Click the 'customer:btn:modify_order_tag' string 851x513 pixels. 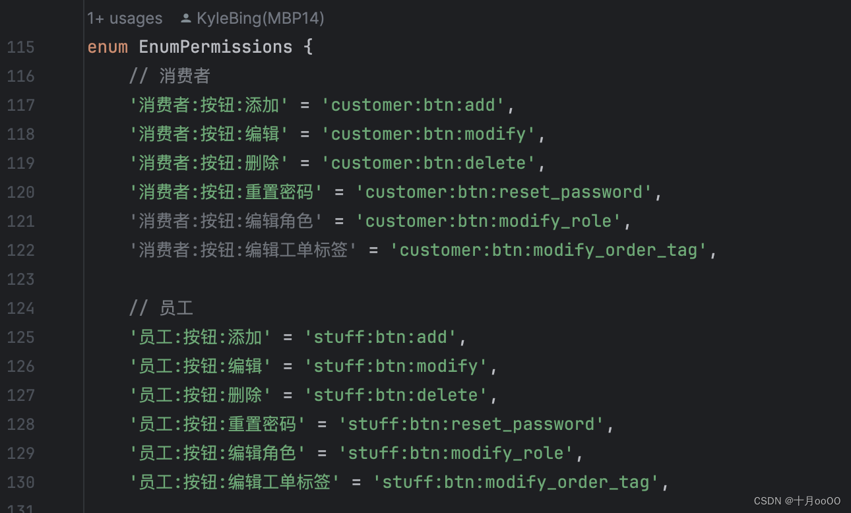click(x=549, y=251)
